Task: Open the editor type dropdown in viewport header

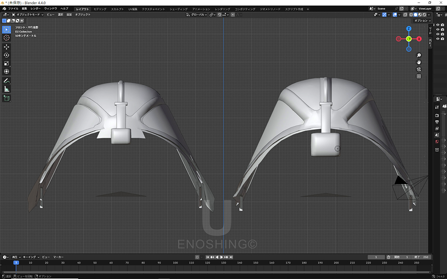Action: pos(6,15)
